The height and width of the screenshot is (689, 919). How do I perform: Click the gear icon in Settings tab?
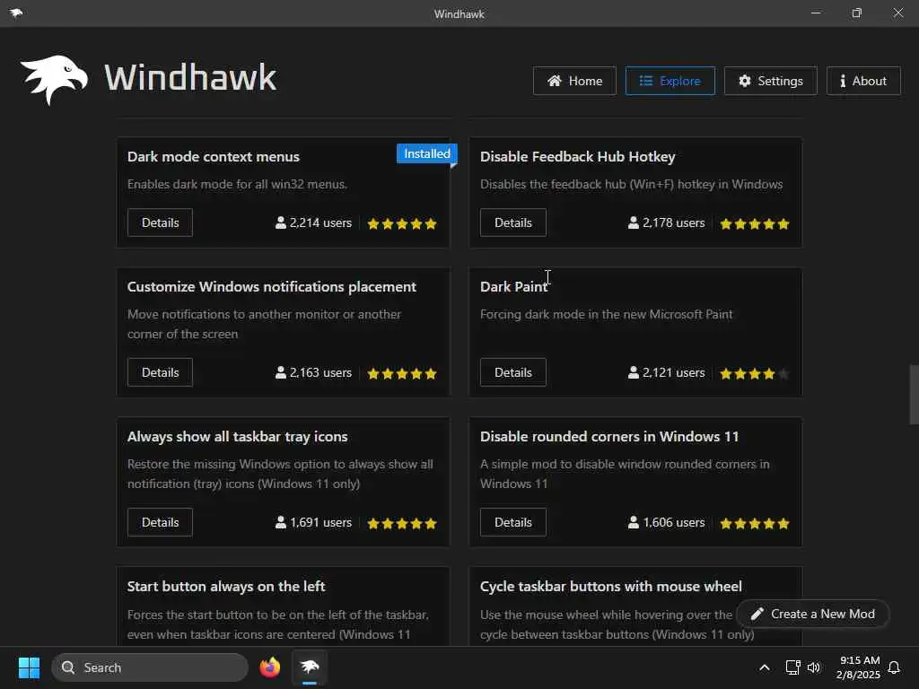[744, 81]
